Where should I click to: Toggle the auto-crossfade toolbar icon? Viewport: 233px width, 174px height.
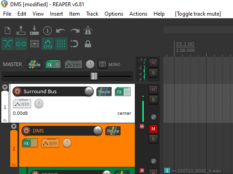tap(8, 44)
